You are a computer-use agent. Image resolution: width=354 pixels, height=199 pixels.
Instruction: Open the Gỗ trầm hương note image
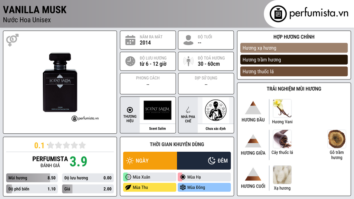point(337,139)
